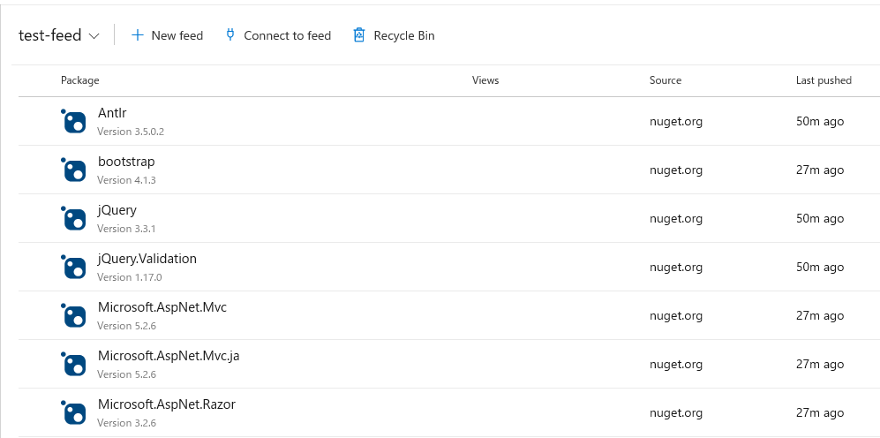Click the Connect to feed button
This screenshot has height=438, width=880.
278,35
